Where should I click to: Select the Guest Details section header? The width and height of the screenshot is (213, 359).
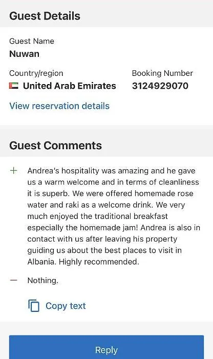pyautogui.click(x=45, y=16)
